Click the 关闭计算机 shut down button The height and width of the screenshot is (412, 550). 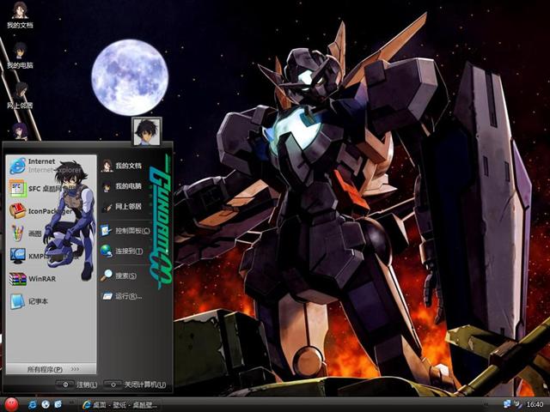click(x=136, y=385)
